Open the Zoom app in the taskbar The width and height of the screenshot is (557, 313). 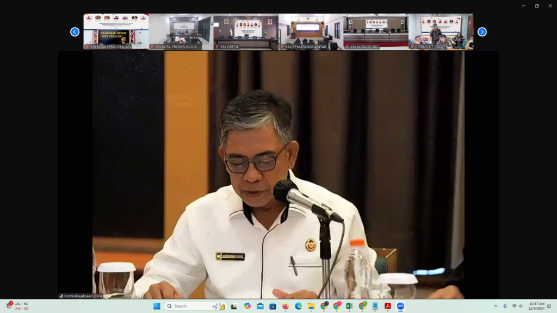[400, 306]
